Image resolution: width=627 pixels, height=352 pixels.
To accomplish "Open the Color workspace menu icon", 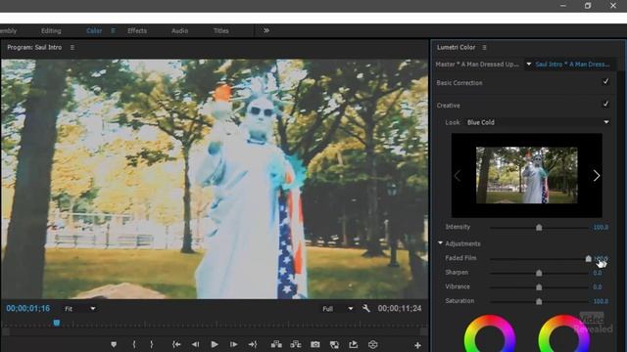I will (x=114, y=30).
